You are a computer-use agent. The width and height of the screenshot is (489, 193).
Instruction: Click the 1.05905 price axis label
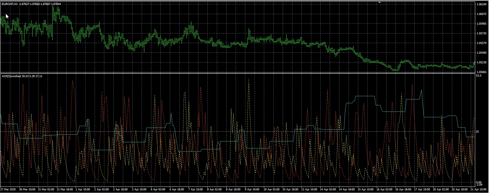(x=482, y=24)
